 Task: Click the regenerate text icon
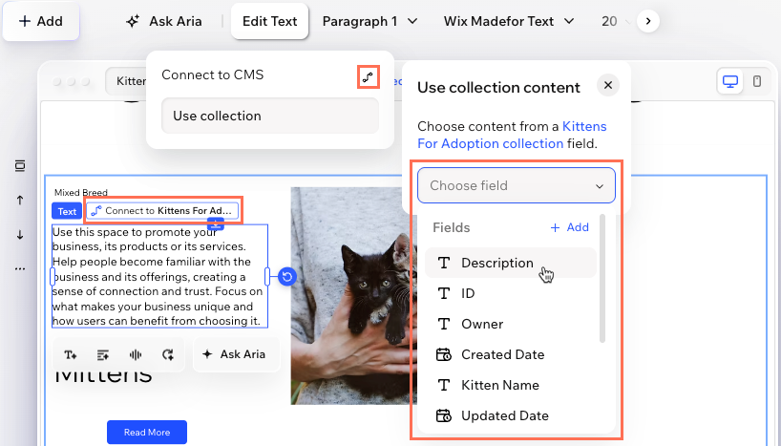click(x=168, y=355)
